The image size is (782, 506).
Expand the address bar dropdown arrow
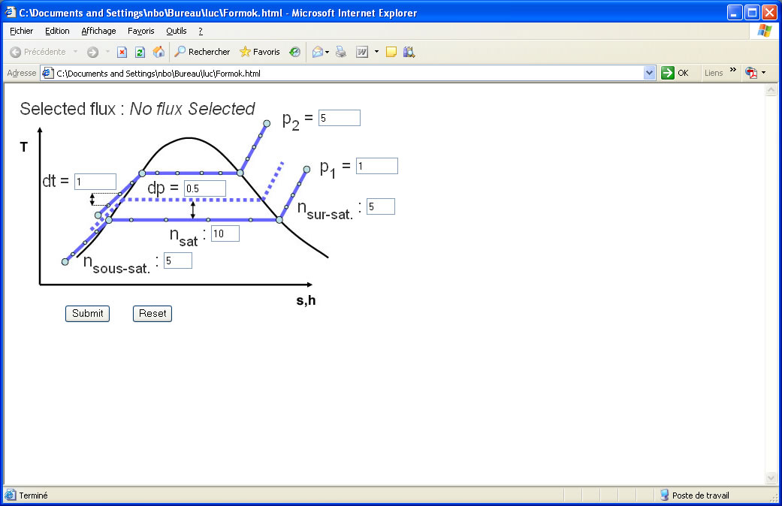[x=650, y=73]
